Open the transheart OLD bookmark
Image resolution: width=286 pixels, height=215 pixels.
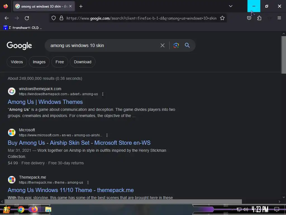pos(23,28)
